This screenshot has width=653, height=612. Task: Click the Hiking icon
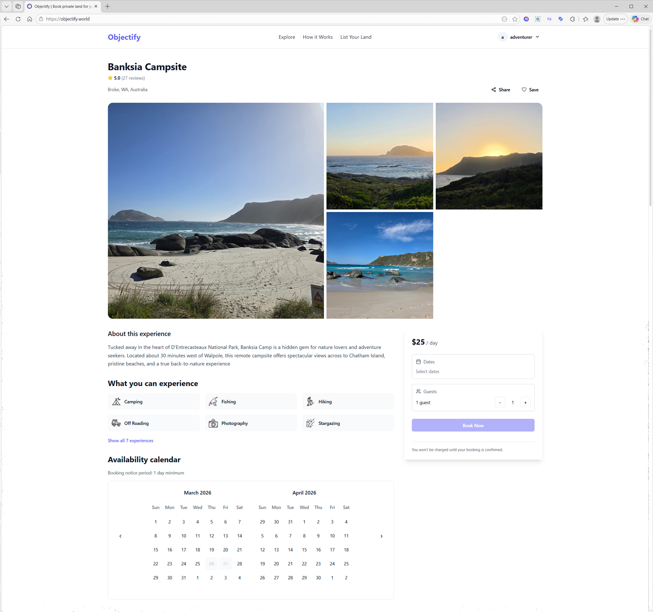tap(310, 401)
